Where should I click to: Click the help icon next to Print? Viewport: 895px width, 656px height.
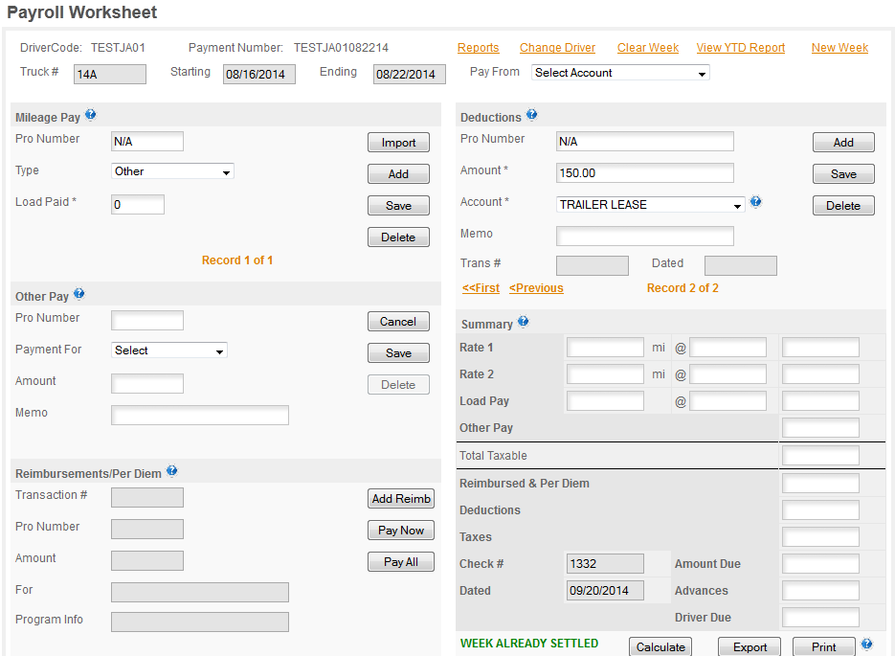click(866, 644)
